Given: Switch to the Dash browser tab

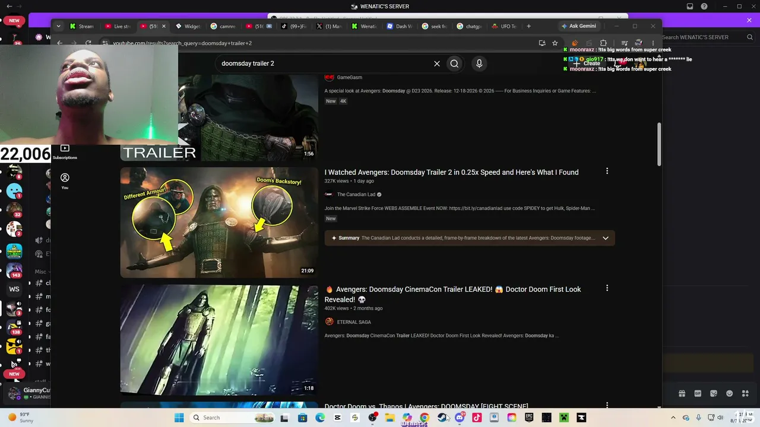Looking at the screenshot, I should point(400,26).
